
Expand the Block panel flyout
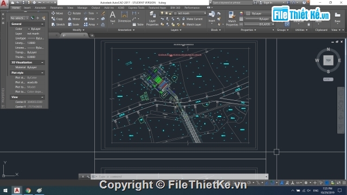click(x=216, y=30)
